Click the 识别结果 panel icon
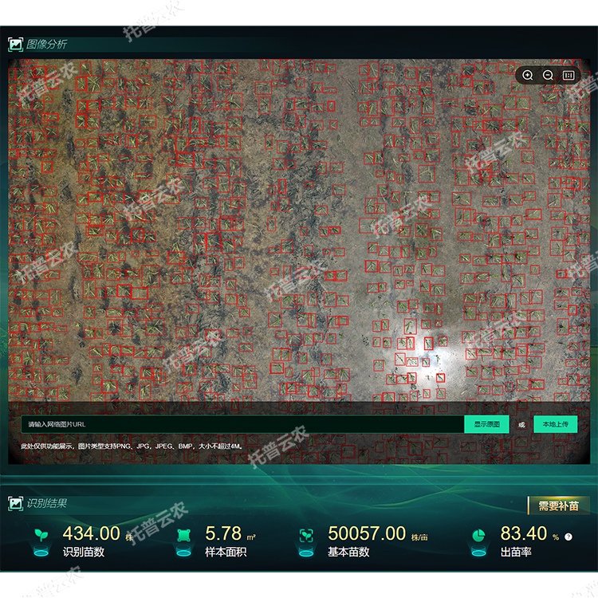 click(x=15, y=503)
